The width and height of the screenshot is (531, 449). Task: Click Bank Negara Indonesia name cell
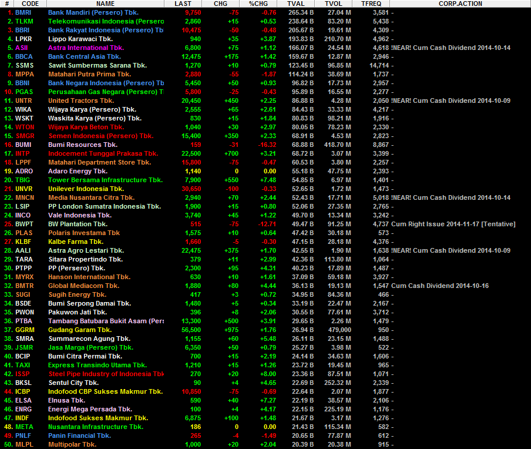(x=106, y=83)
